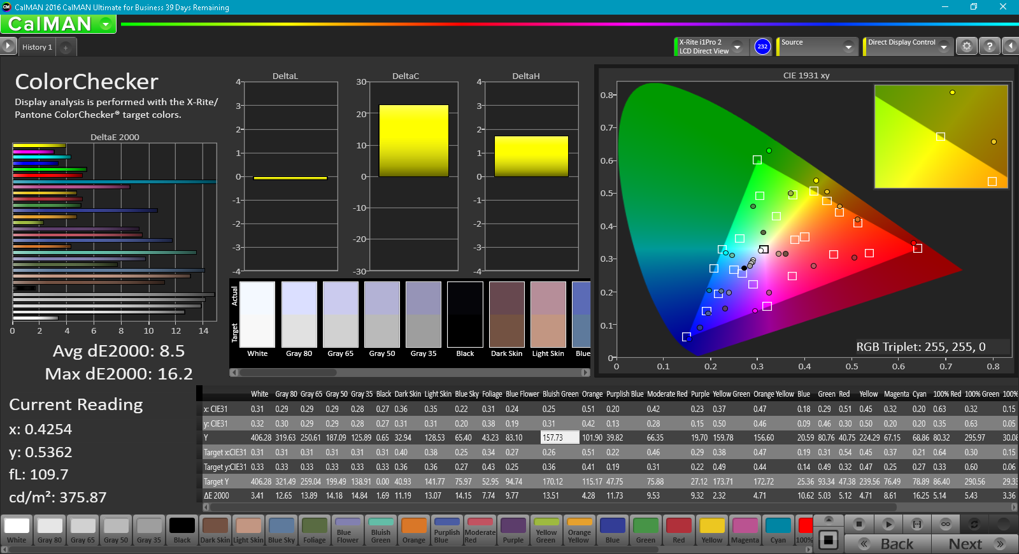Screen dimensions: 1019x554
Task: Select the highlighted Y value 157.73 cell
Action: pos(560,437)
